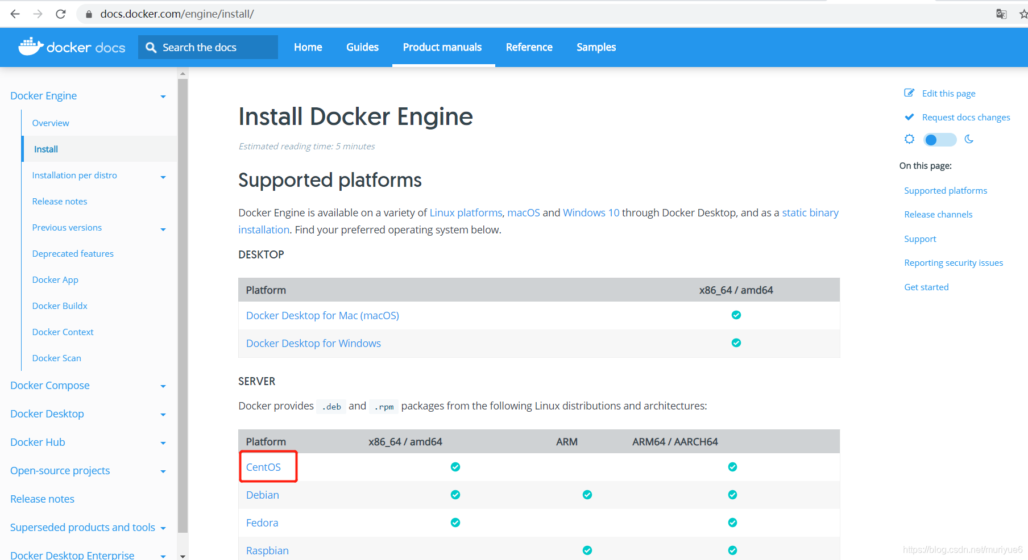Follow the Windows 10 link
1028x560 pixels.
(591, 212)
